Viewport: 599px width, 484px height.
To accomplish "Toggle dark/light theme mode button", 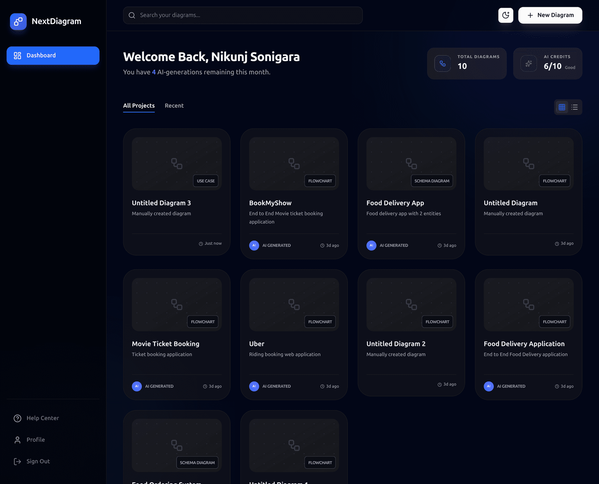I will 505,15.
